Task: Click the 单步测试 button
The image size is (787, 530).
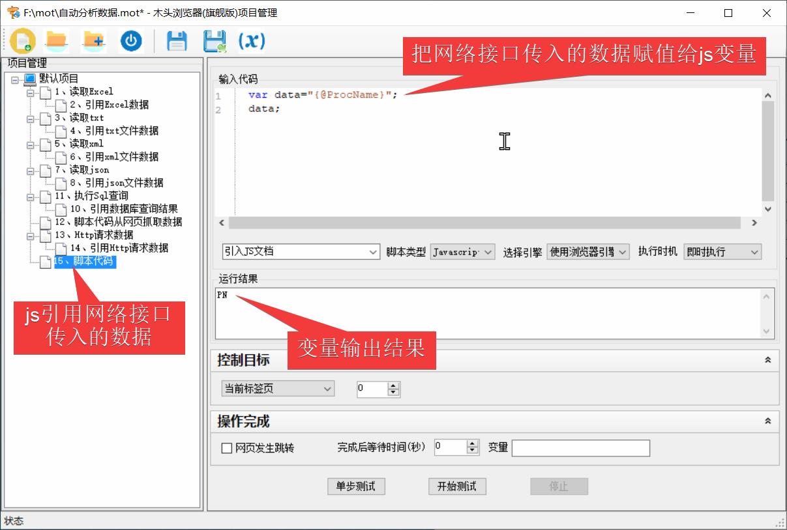Action: pyautogui.click(x=355, y=486)
